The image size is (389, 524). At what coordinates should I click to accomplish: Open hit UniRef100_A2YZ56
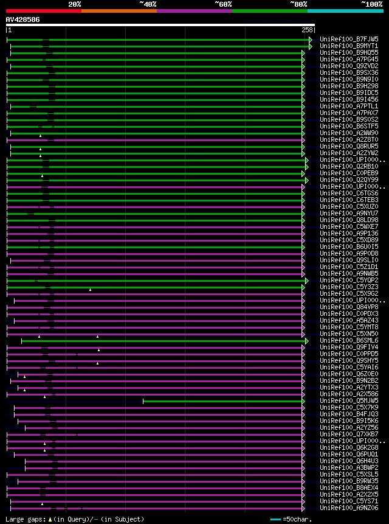click(349, 427)
